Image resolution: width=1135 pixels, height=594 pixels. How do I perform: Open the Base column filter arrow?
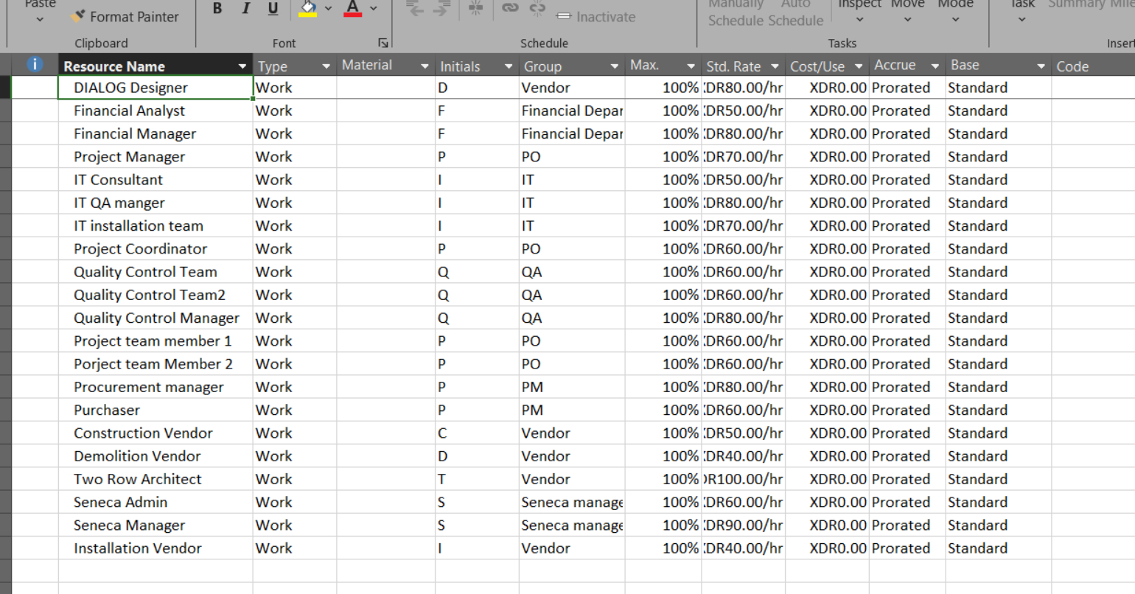(x=1041, y=66)
